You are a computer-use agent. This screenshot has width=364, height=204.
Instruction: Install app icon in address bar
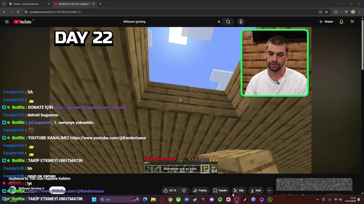[320, 12]
